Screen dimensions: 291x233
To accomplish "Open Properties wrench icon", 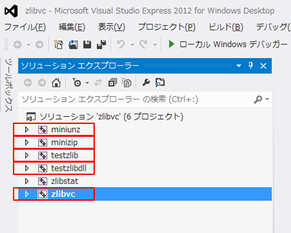I will 146,83.
